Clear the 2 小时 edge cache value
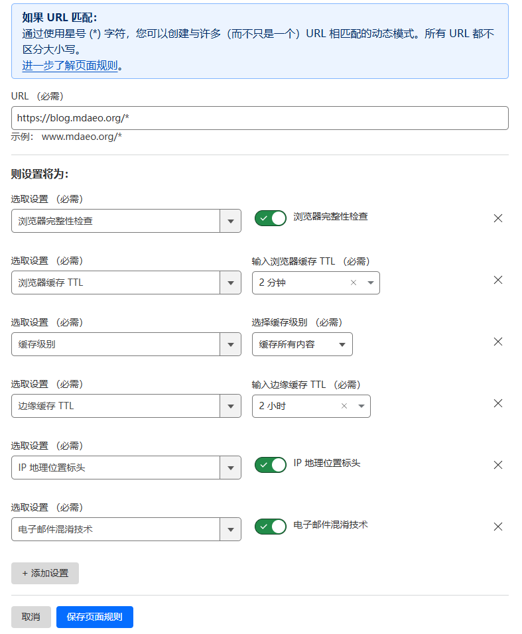522x634 pixels. (x=344, y=406)
